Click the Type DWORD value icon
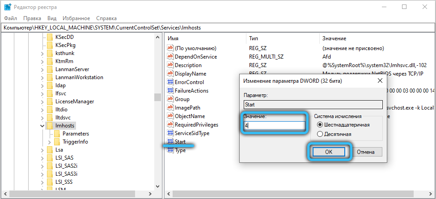 pos(170,150)
